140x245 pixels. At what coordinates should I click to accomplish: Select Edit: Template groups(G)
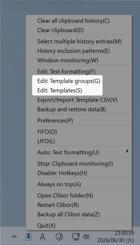(x=79, y=81)
